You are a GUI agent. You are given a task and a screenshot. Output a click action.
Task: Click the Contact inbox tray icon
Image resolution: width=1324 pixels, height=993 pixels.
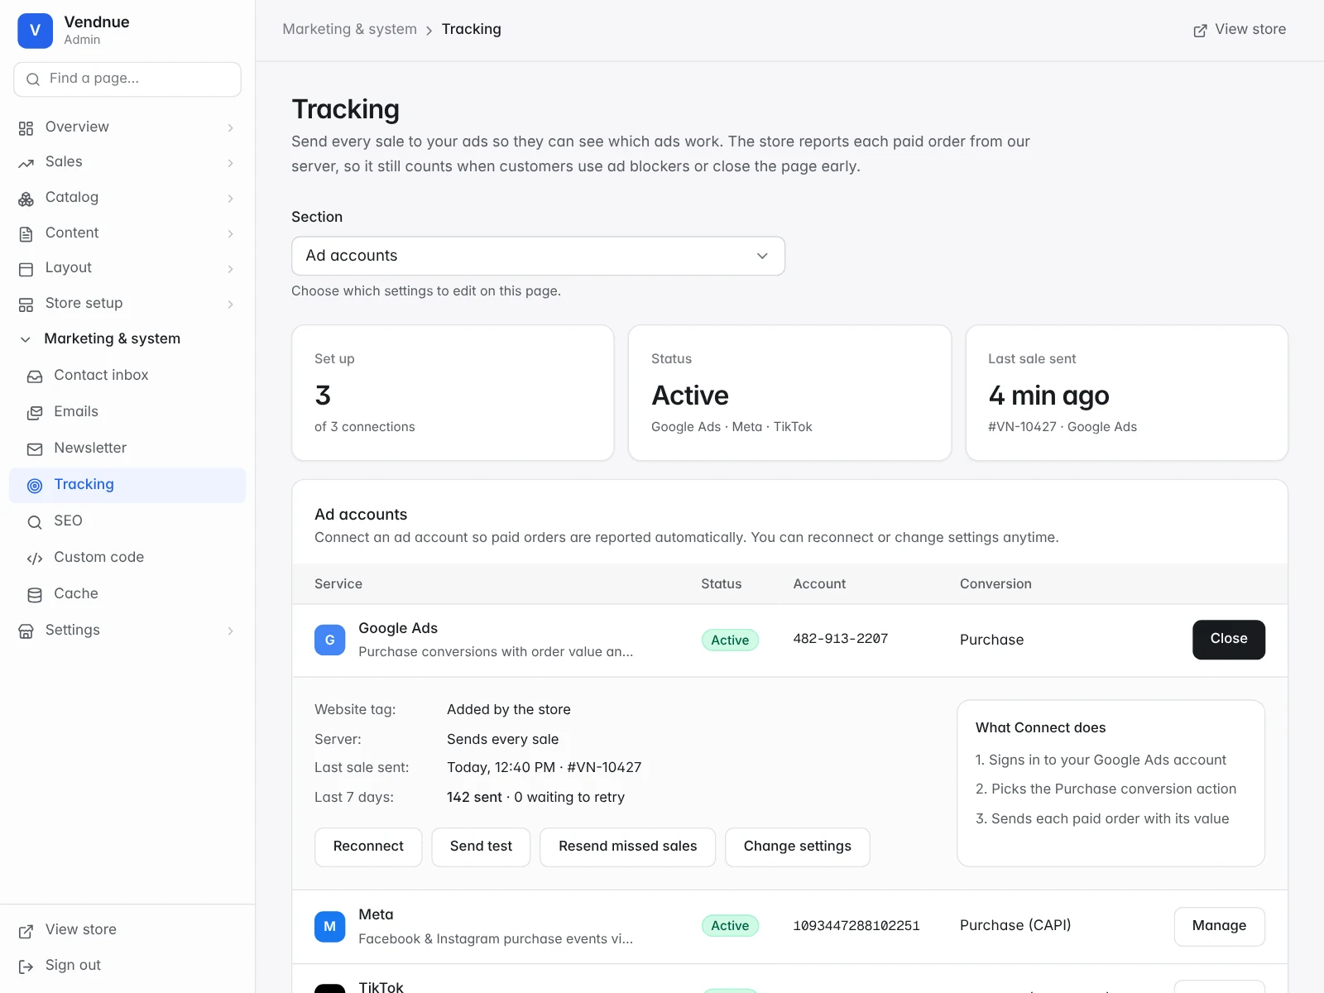click(35, 377)
